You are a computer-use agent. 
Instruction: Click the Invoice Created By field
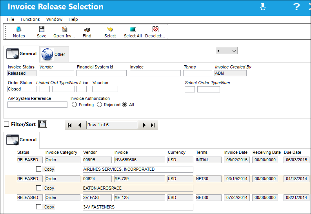[231, 73]
